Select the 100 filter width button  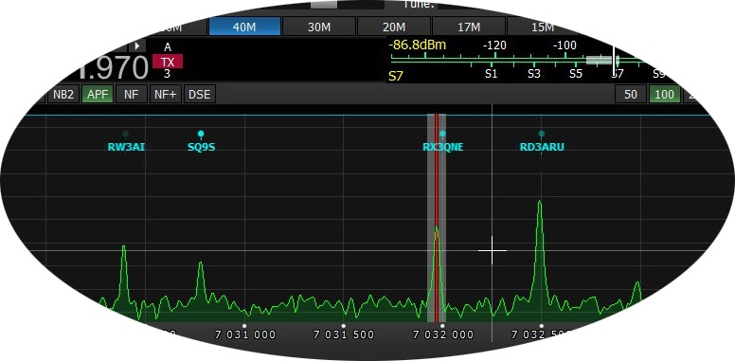[x=664, y=94]
